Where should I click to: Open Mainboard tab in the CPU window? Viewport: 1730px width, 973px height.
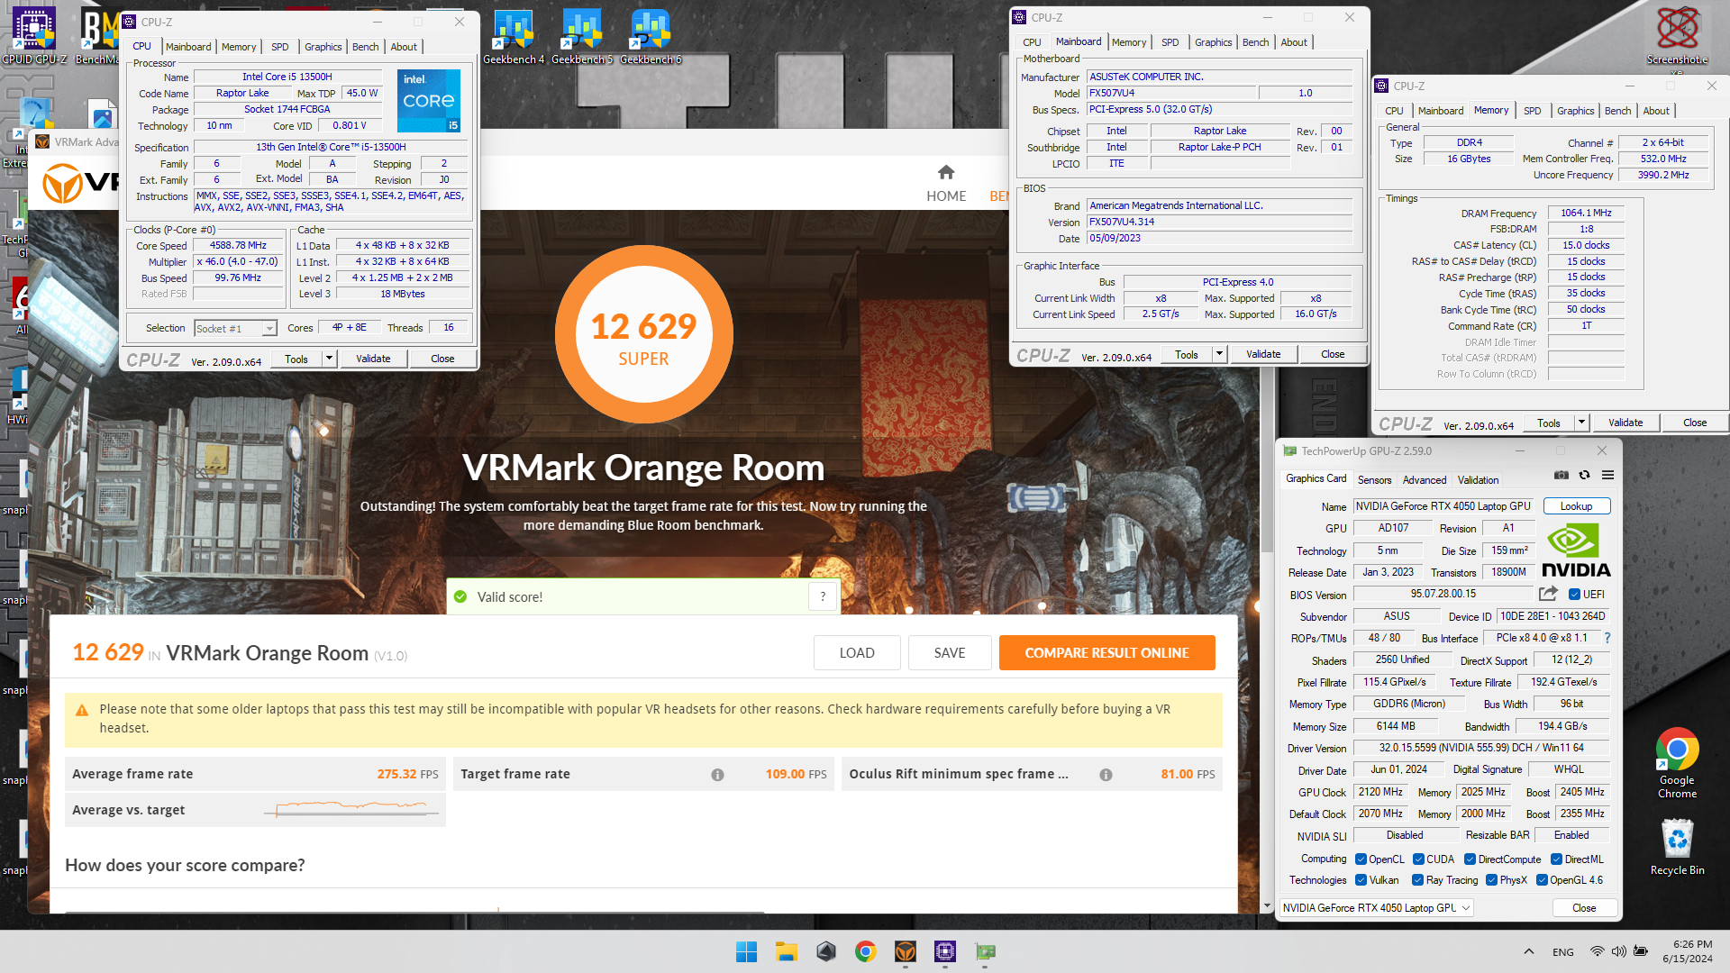[188, 47]
